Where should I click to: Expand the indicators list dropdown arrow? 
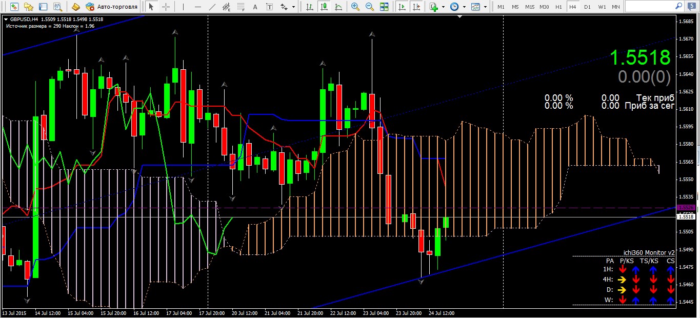point(444,7)
